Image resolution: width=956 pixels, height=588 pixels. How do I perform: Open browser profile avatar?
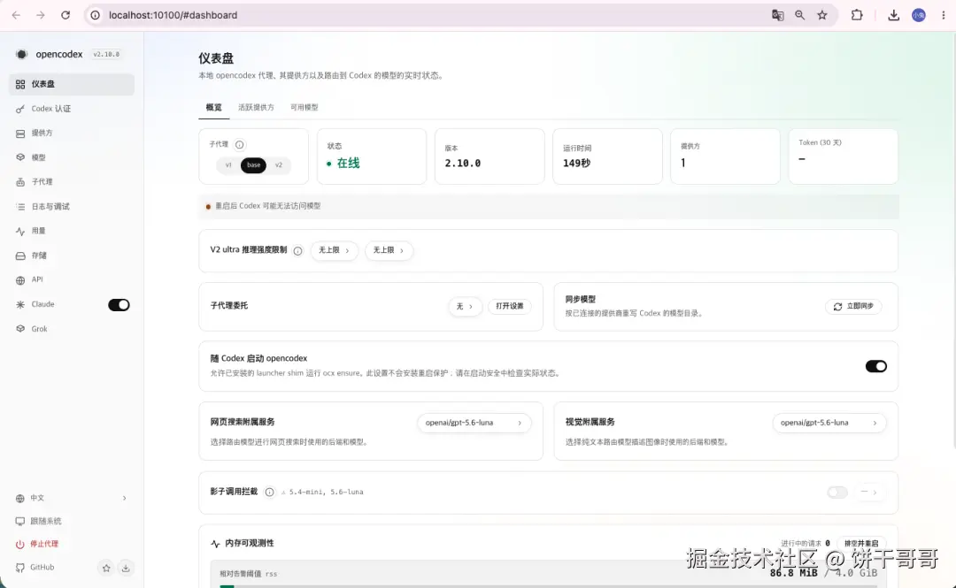pos(919,15)
